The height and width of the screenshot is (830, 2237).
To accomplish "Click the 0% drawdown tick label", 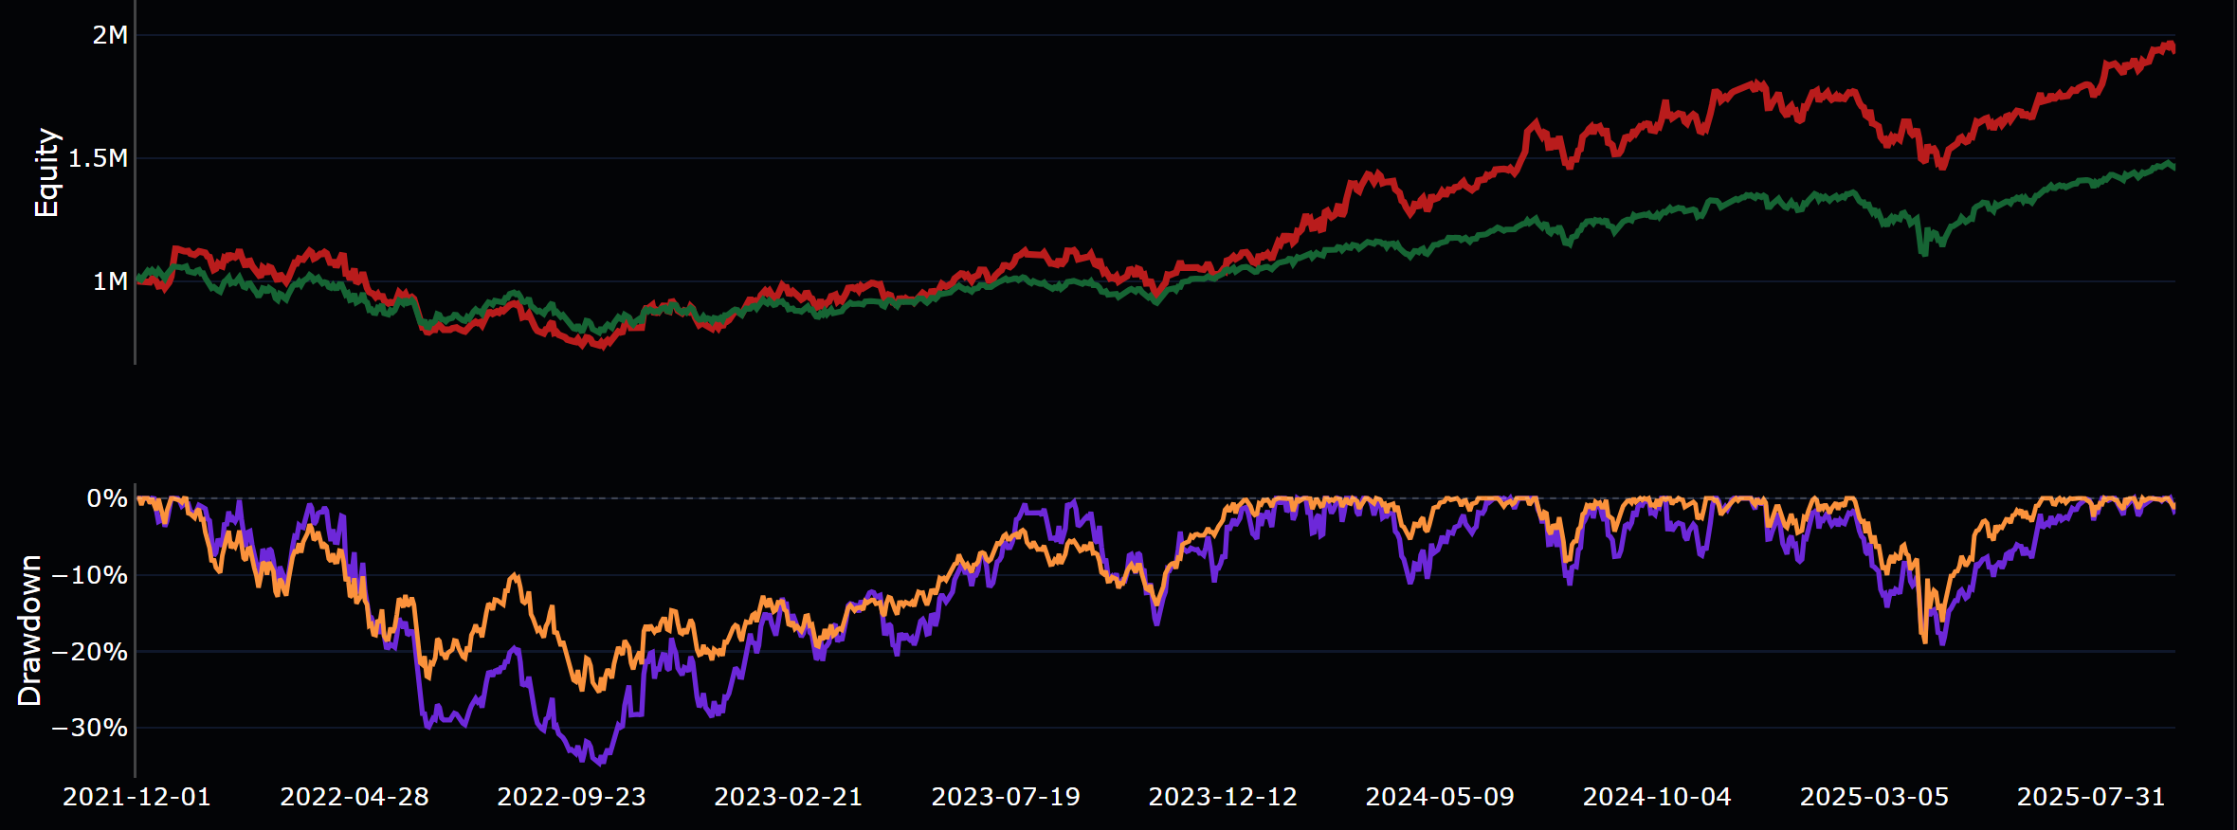I will click(x=106, y=498).
